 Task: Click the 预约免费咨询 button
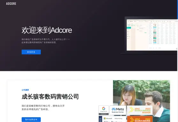coord(31,119)
